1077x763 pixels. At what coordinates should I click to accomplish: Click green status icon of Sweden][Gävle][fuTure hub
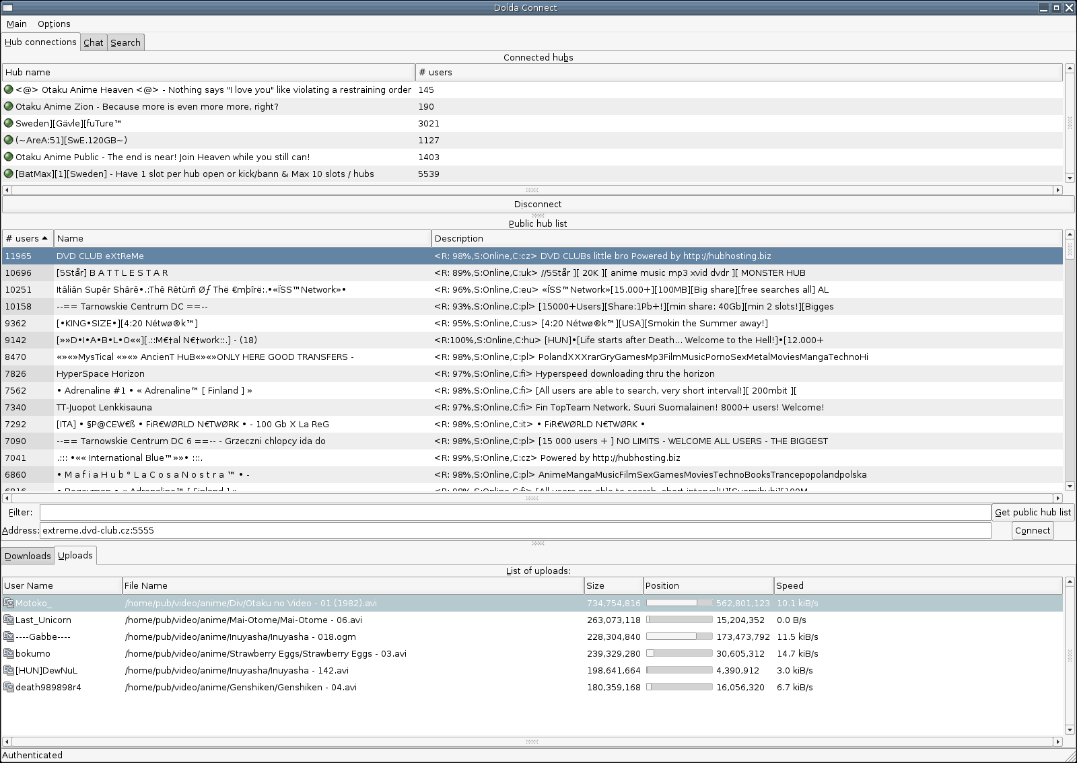click(x=9, y=123)
